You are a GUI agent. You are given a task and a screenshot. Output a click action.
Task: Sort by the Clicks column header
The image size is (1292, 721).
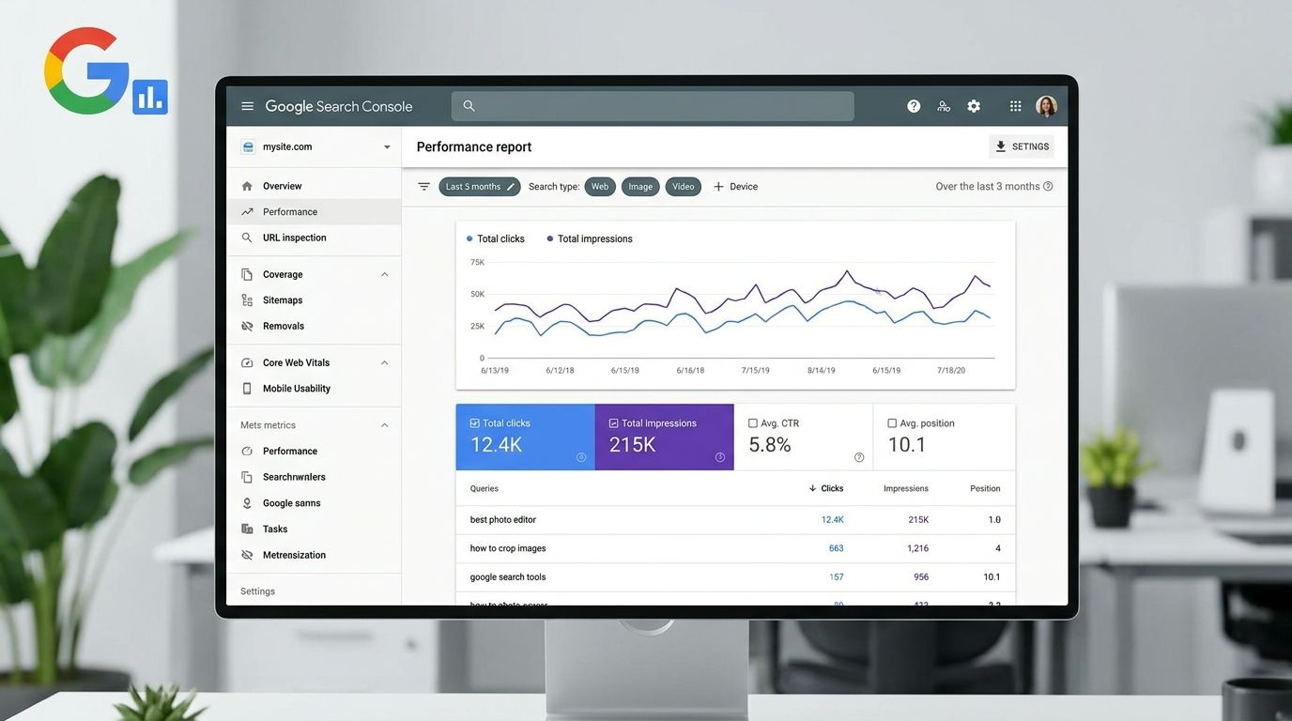(825, 488)
